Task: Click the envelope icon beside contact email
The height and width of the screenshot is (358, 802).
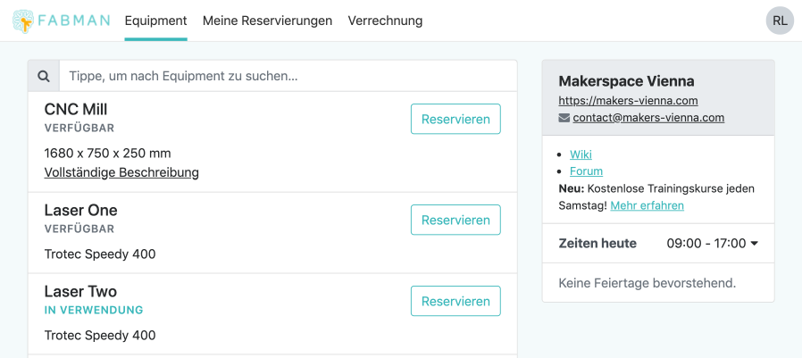Action: point(564,118)
